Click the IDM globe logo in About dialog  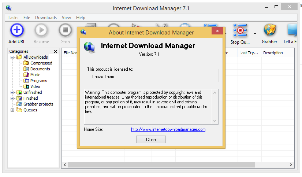[x=89, y=47]
